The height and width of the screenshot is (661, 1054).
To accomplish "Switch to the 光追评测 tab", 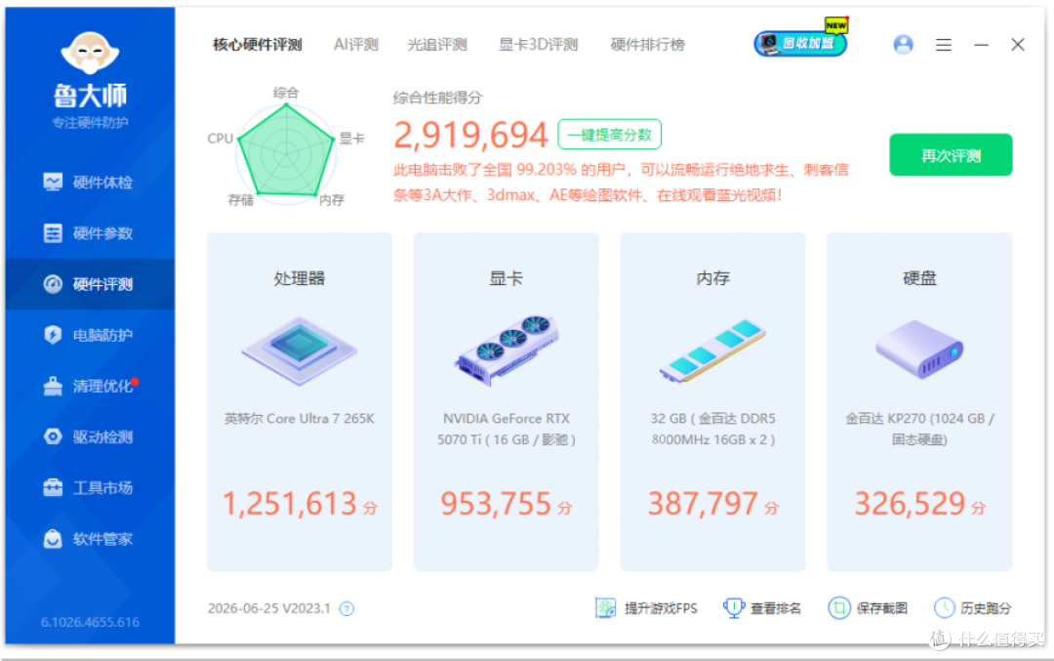I will point(437,45).
